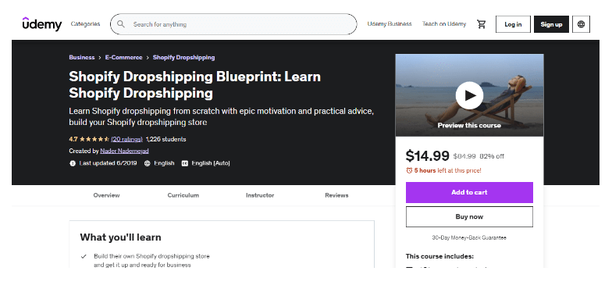Open the Categories menu
The width and height of the screenshot is (612, 289).
86,23
